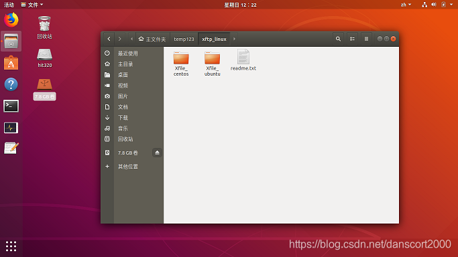Open the Xfile_ubuntu folder
Image resolution: width=458 pixels, height=257 pixels.
[x=213, y=64]
